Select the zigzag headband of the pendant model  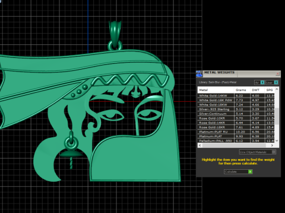click(131, 80)
